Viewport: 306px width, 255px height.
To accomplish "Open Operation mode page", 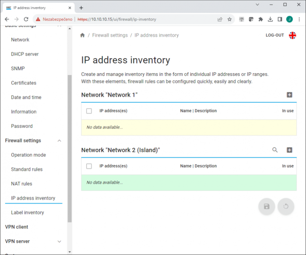I will click(x=28, y=155).
